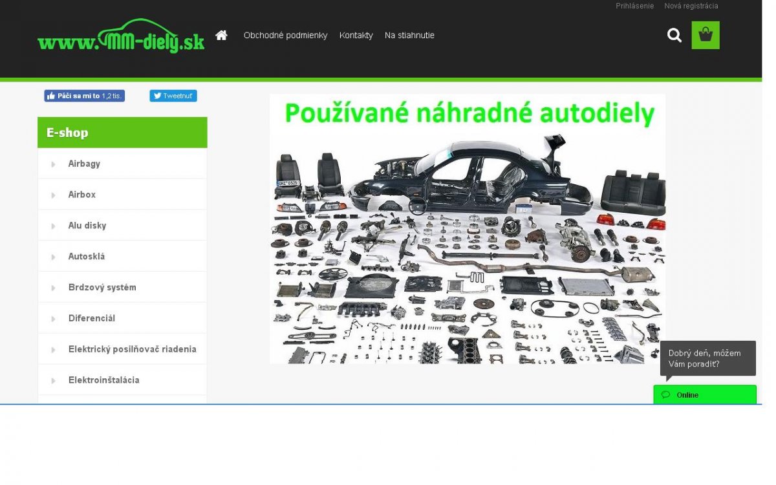Open Obchodné podmienky menu item
Image resolution: width=776 pixels, height=485 pixels.
coord(285,36)
